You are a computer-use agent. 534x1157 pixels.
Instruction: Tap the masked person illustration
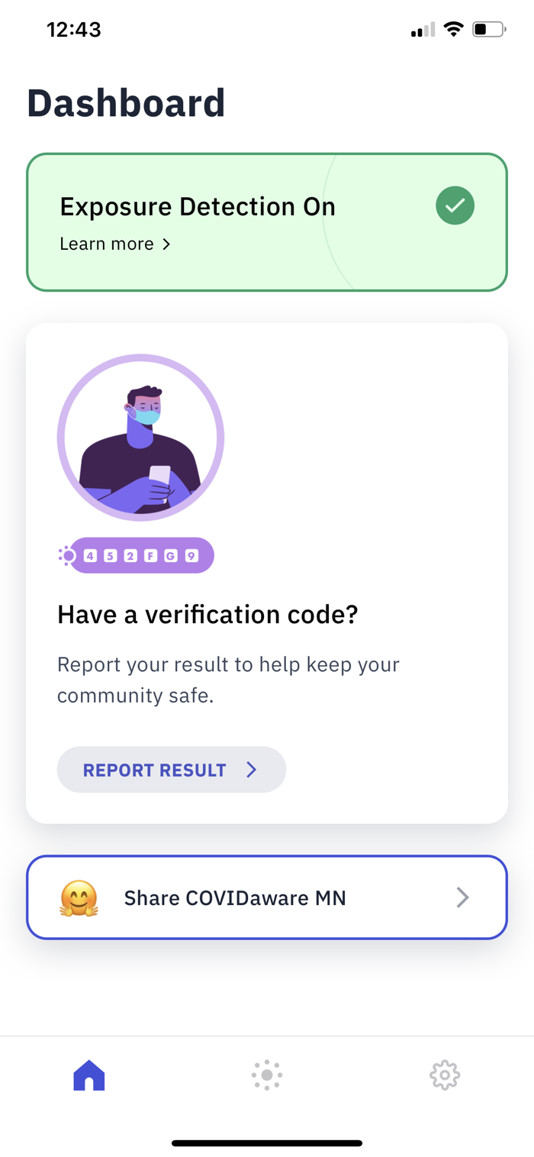(140, 438)
